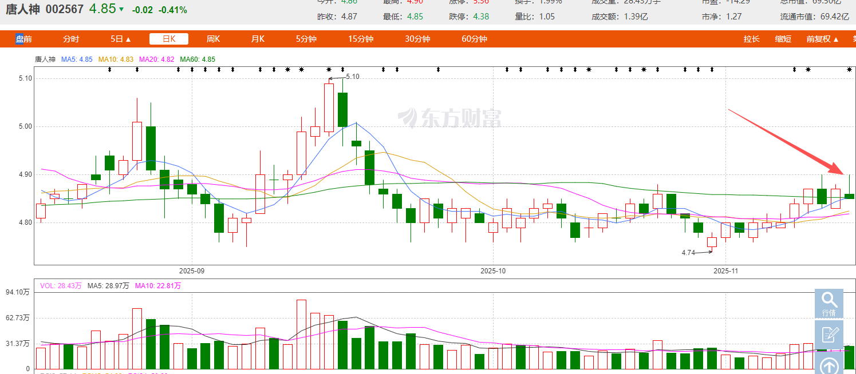Click the 5.00 price axis label
This screenshot has width=856, height=374.
click(x=26, y=126)
